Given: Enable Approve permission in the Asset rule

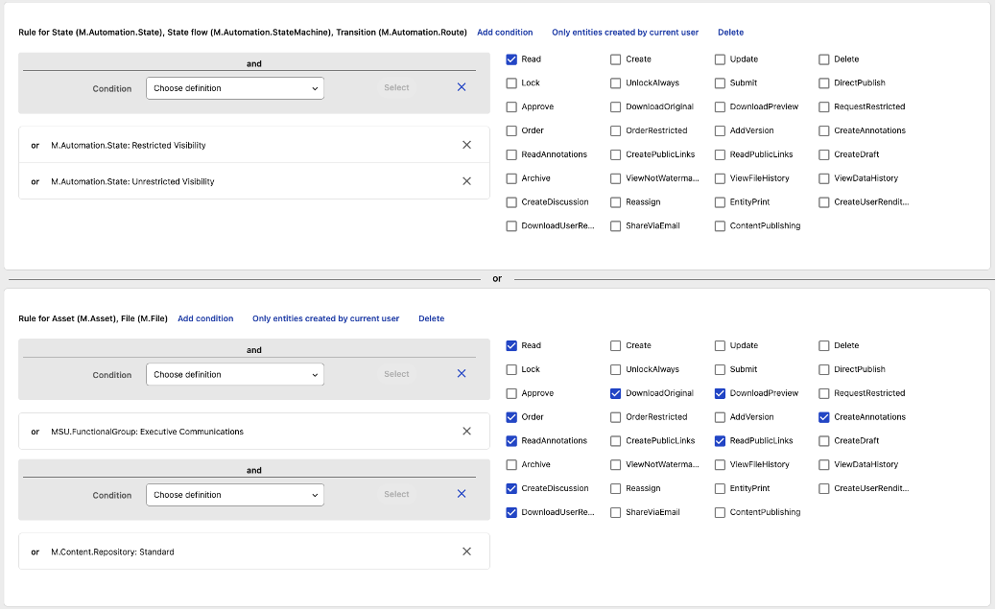Looking at the screenshot, I should coord(511,393).
